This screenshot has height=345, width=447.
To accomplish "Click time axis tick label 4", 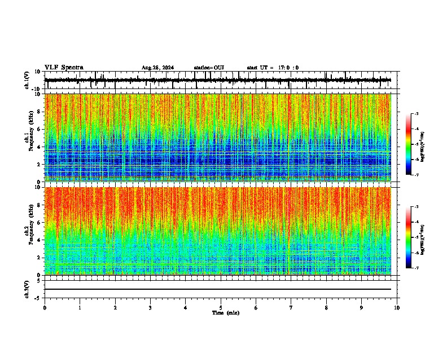I will (x=186, y=308).
